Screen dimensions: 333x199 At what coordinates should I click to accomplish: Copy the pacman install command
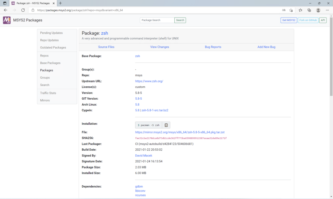coord(166,125)
